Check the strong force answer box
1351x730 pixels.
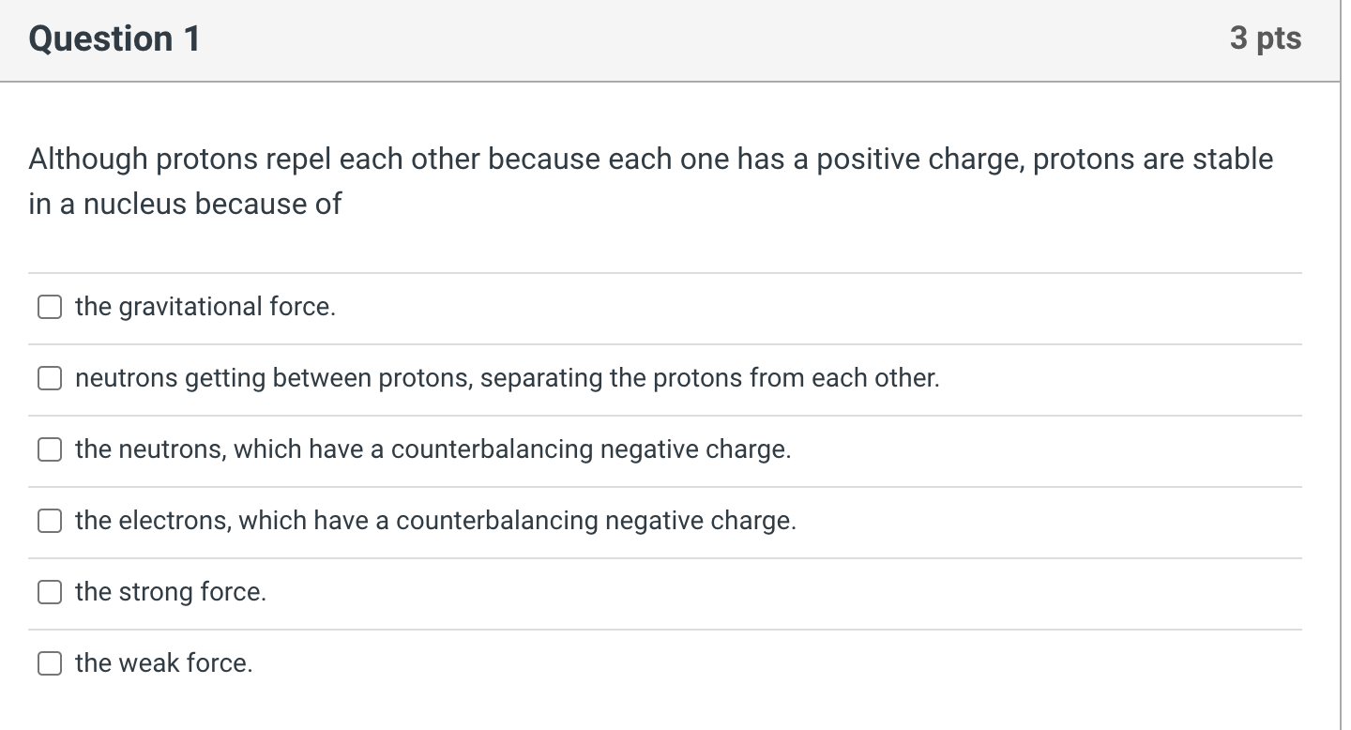[x=49, y=592]
